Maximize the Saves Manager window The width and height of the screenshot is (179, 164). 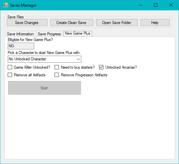(x=156, y=5)
